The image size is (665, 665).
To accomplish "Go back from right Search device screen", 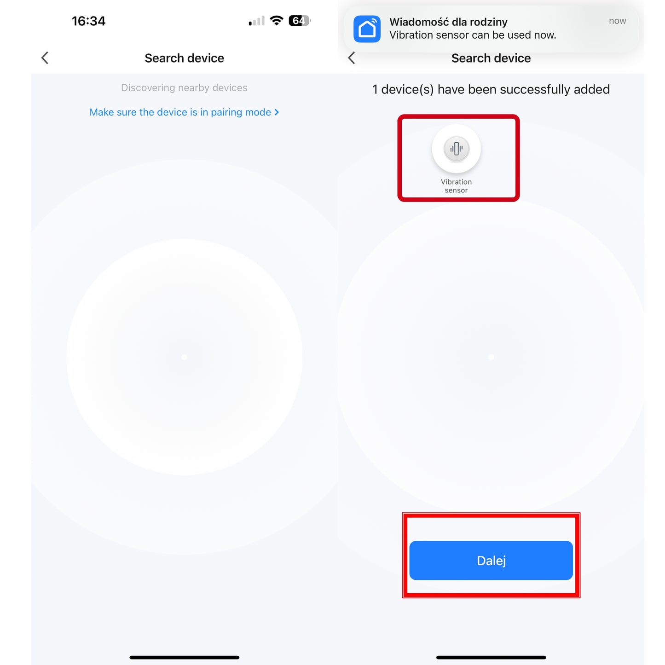I will (x=352, y=58).
